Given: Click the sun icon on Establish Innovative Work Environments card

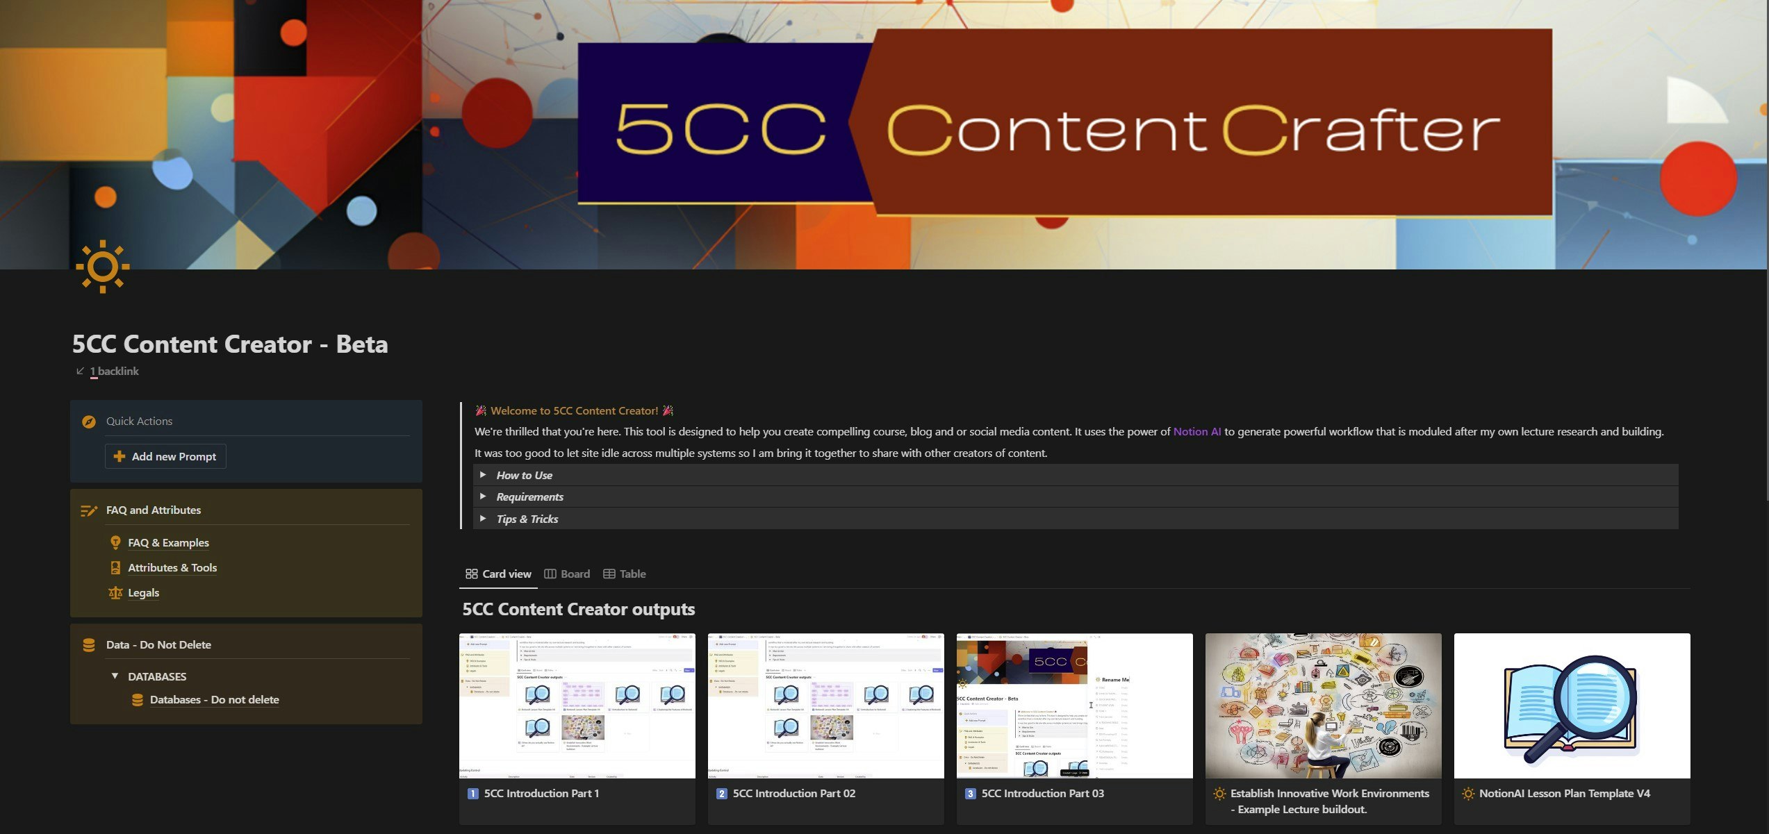Looking at the screenshot, I should click(1219, 794).
